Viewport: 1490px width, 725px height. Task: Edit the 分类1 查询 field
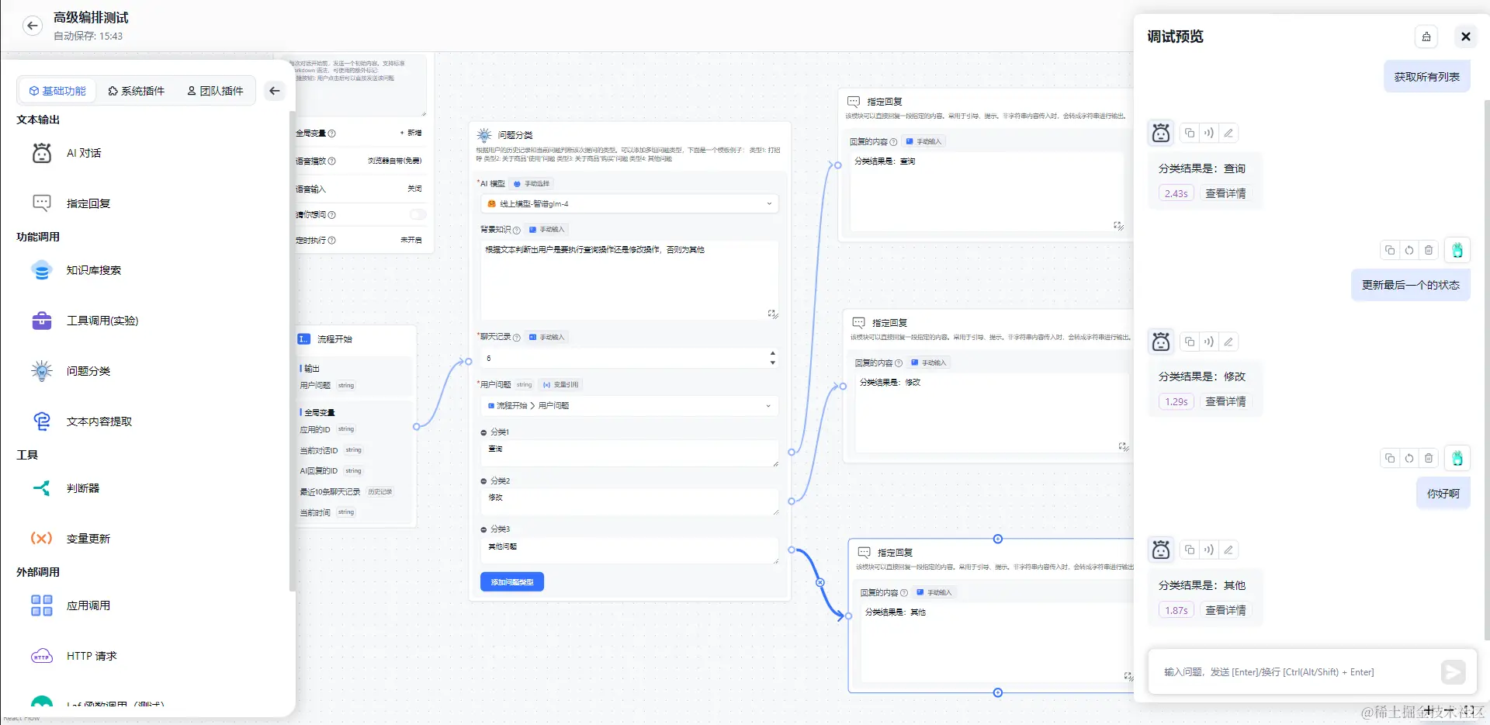tap(629, 453)
